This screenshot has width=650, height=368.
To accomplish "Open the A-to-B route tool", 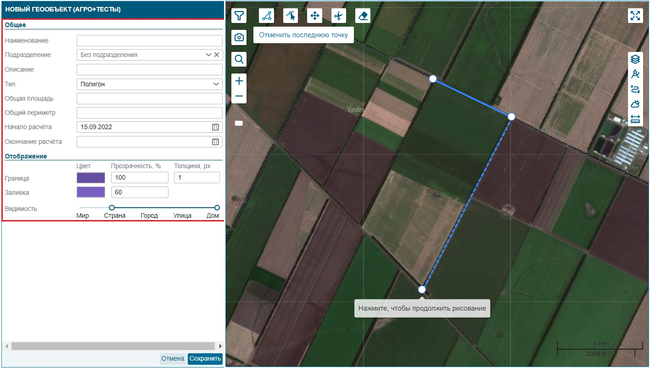I will [x=635, y=89].
